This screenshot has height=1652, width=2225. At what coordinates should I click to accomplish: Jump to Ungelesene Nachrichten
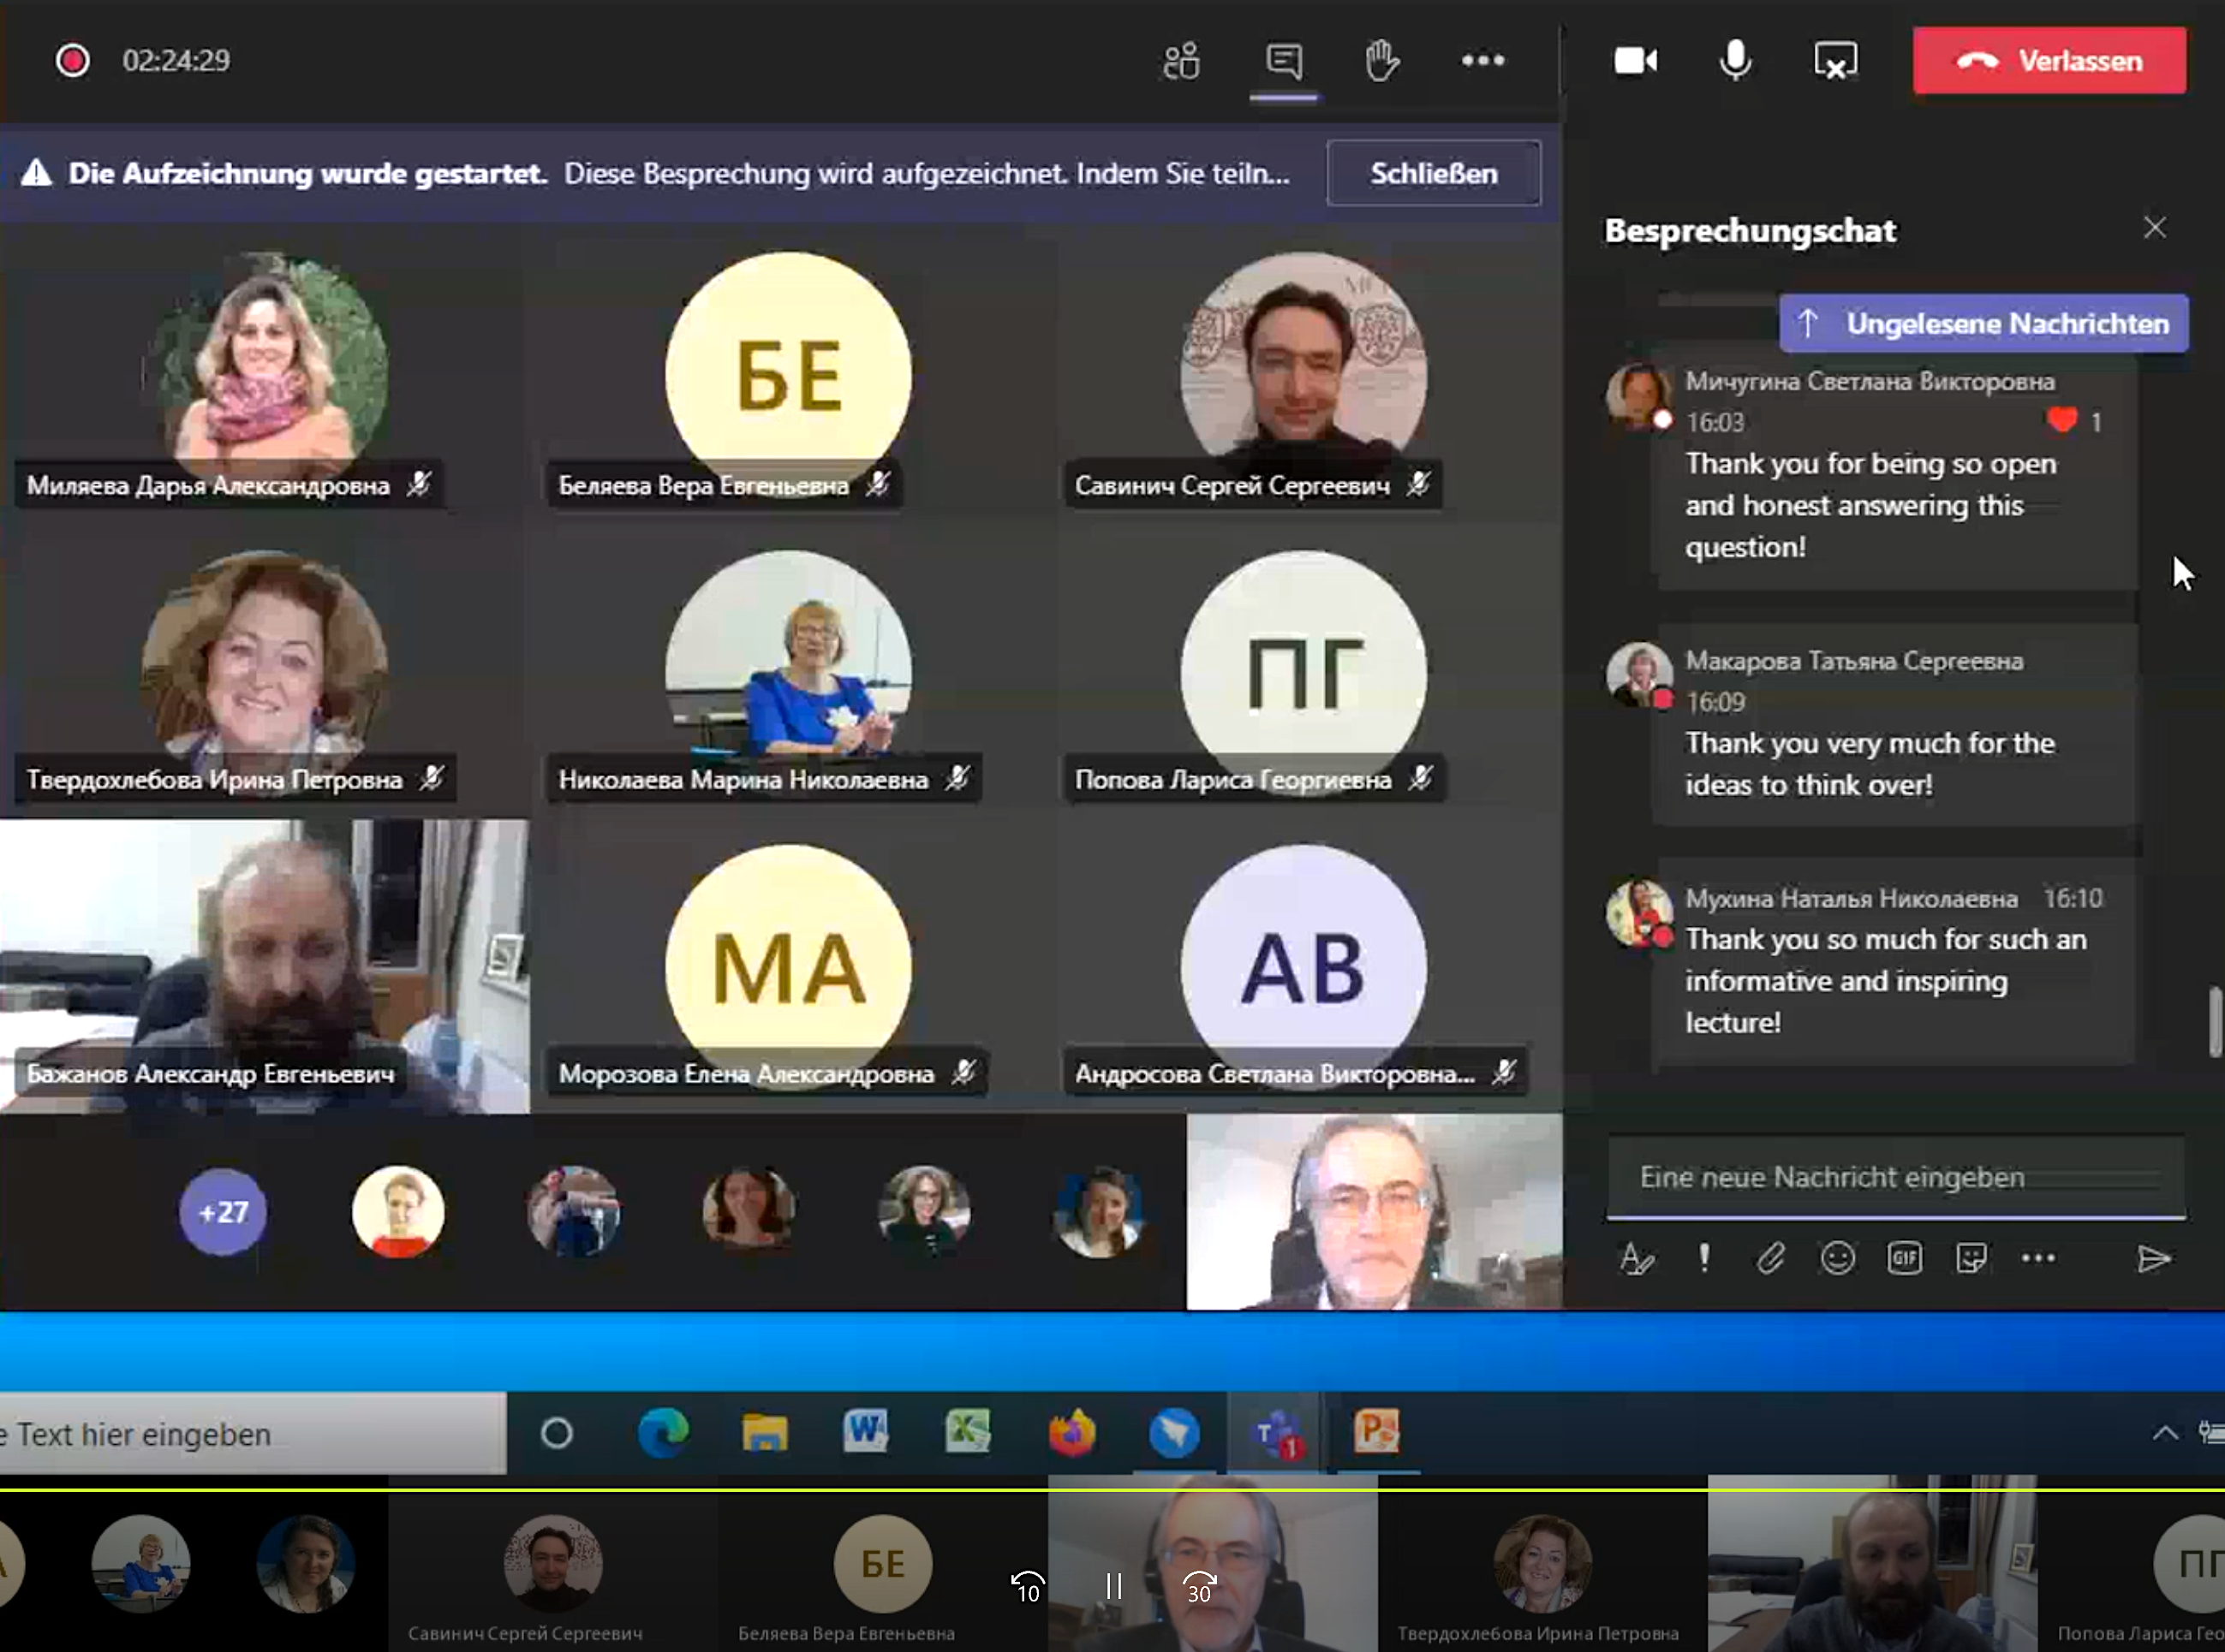(1983, 323)
